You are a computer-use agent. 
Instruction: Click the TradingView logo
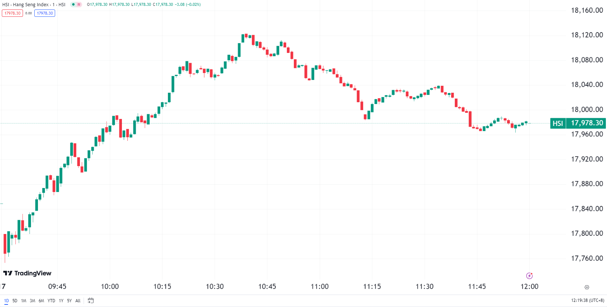point(27,273)
